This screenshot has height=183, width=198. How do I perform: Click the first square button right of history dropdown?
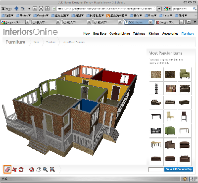(35, 8)
